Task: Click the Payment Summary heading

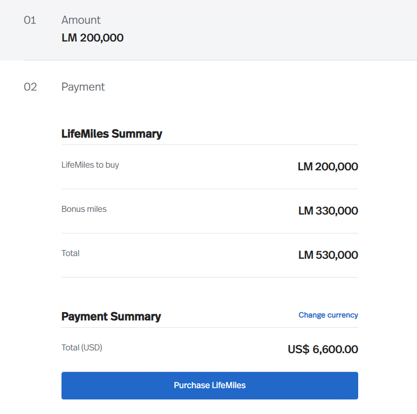Action: 111,316
